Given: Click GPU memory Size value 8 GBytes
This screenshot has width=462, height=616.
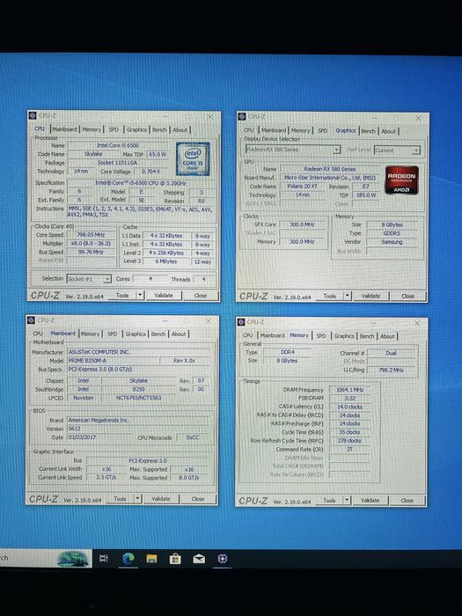Looking at the screenshot, I should click(392, 224).
